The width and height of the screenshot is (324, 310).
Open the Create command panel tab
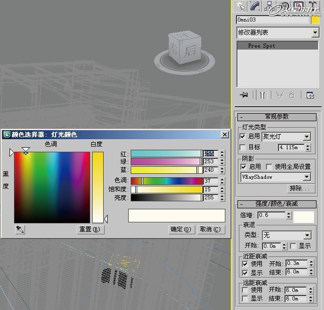click(x=242, y=6)
